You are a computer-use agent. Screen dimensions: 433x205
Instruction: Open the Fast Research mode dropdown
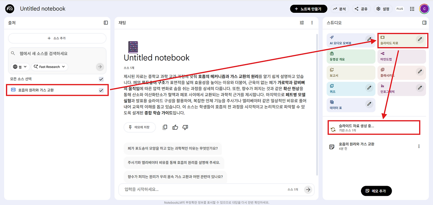tap(49, 67)
